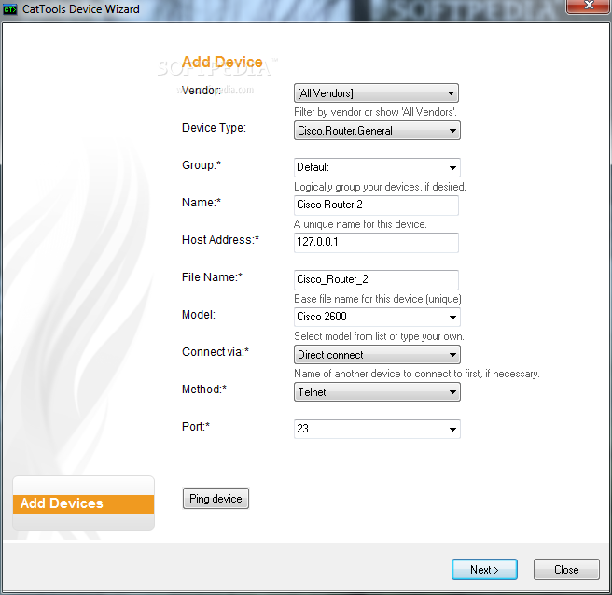The image size is (612, 595).
Task: Click the 'Logically group your devices' hint
Action: (380, 187)
